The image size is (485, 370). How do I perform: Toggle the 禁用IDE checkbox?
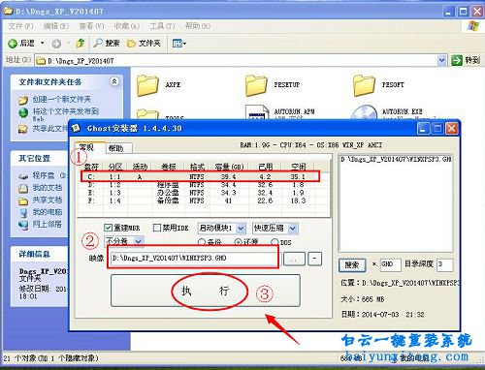click(x=157, y=228)
